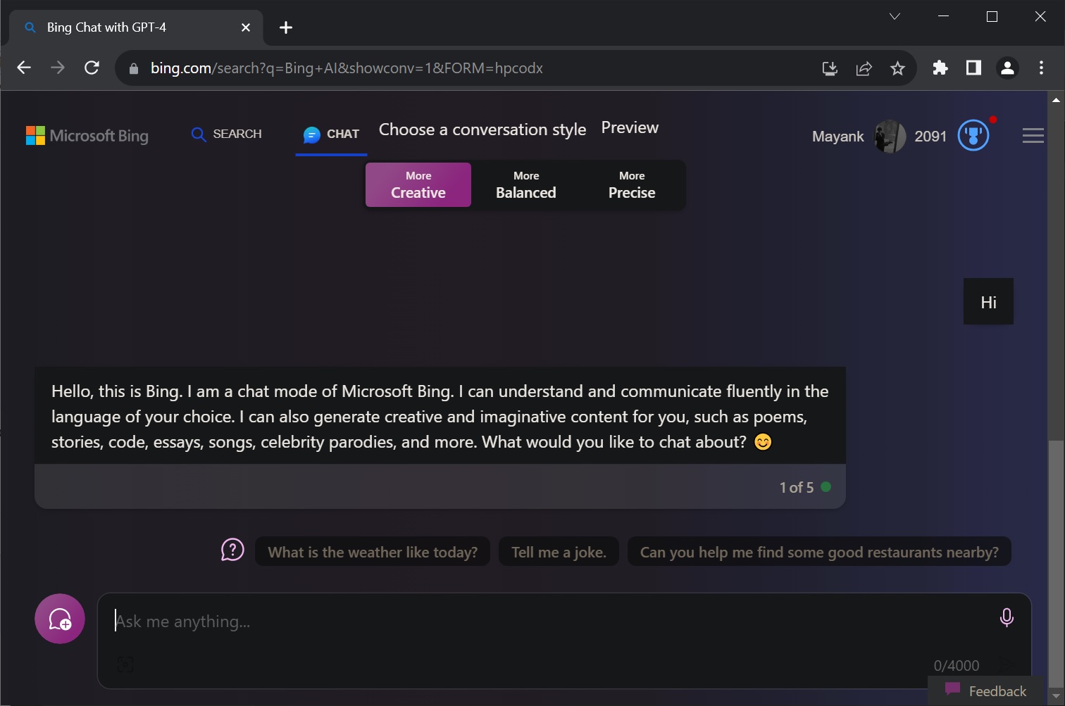Image resolution: width=1065 pixels, height=706 pixels.
Task: Select the Bing Chat with GPT-4 browser tab
Action: click(136, 27)
